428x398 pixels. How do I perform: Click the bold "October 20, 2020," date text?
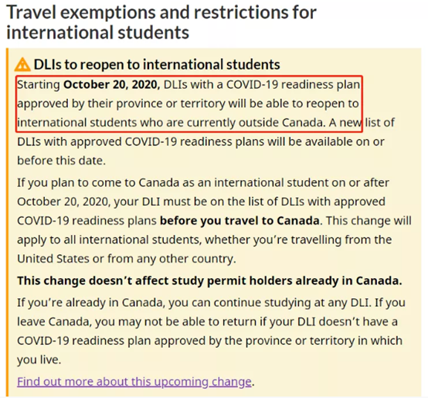click(x=112, y=84)
